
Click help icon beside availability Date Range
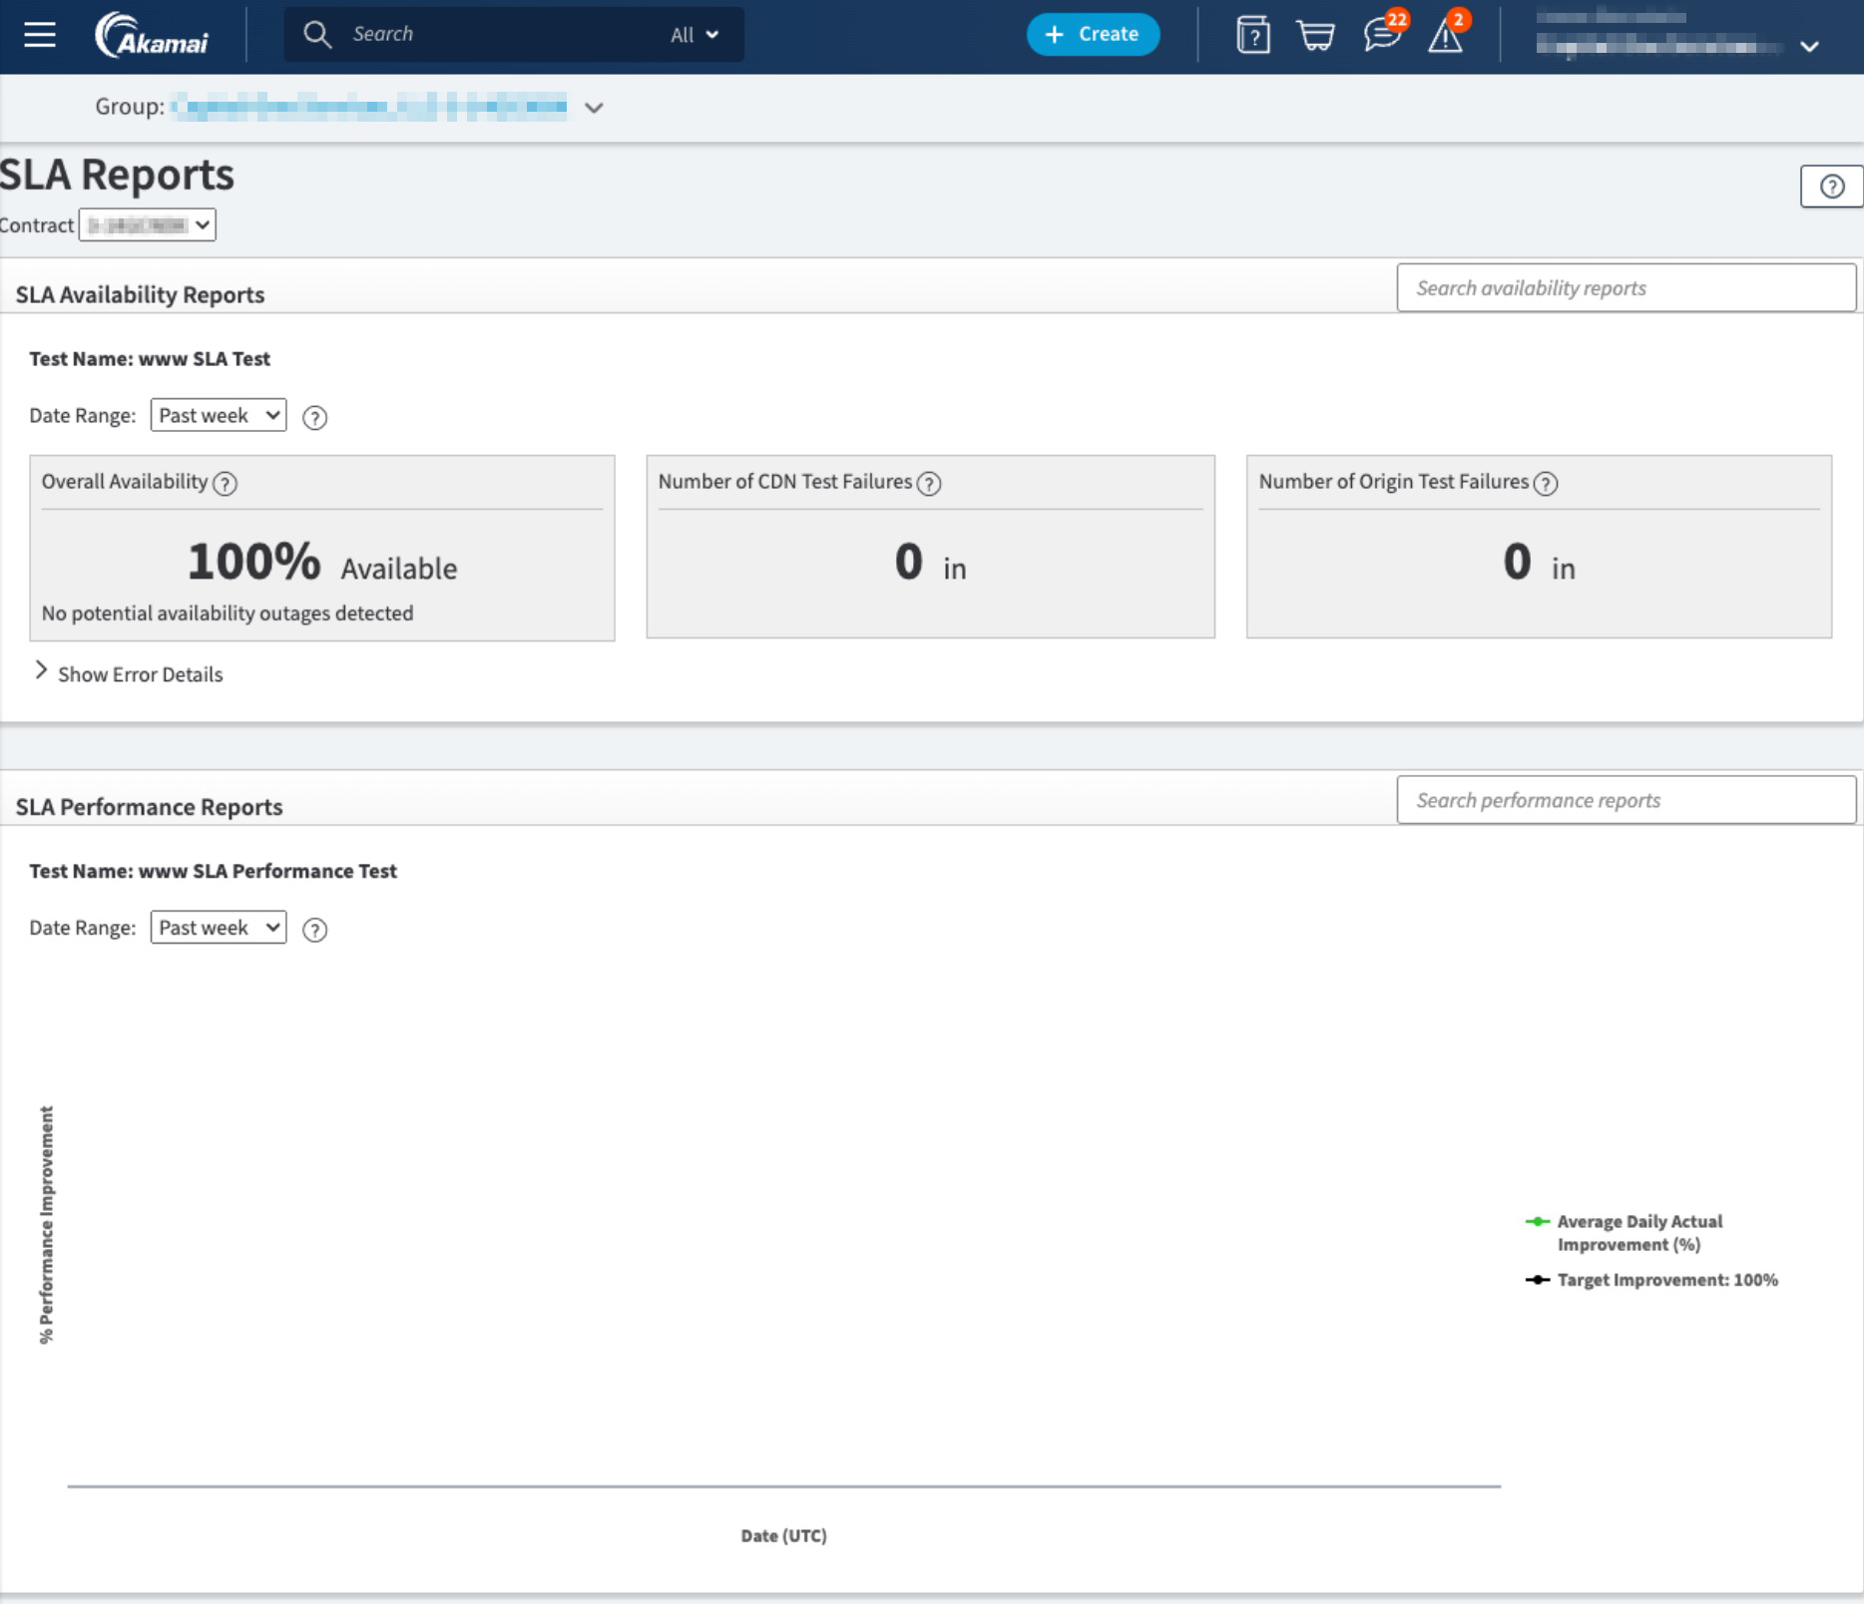tap(314, 418)
